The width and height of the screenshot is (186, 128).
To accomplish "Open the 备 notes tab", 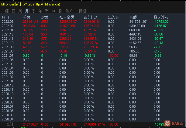I will [x=60, y=11].
